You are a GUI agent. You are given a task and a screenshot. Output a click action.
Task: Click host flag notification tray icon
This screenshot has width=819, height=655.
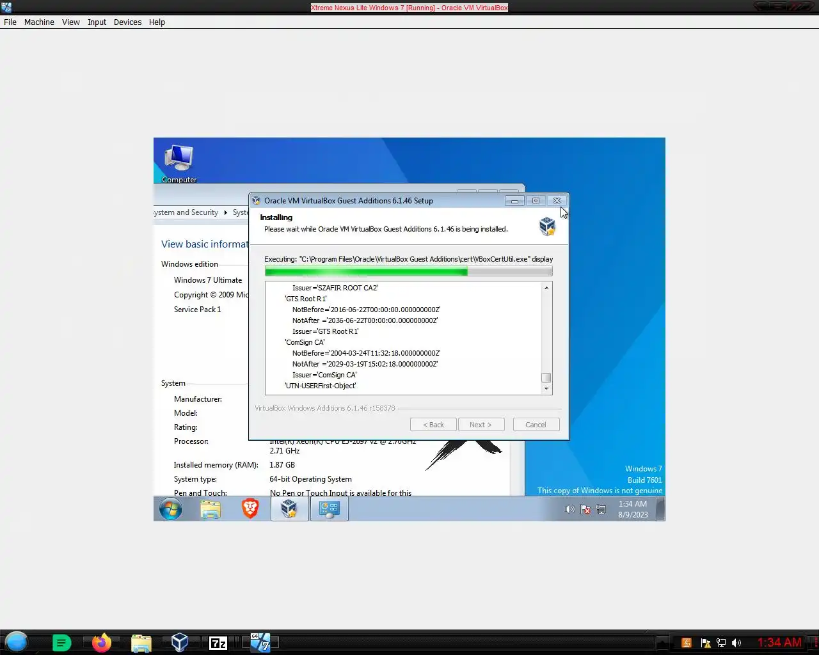click(x=706, y=643)
